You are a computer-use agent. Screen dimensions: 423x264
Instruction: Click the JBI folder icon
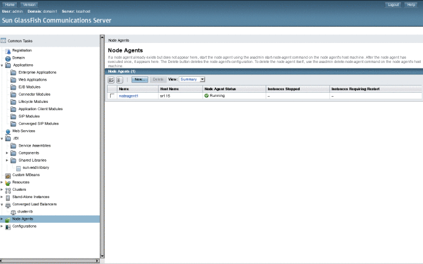click(x=8, y=139)
